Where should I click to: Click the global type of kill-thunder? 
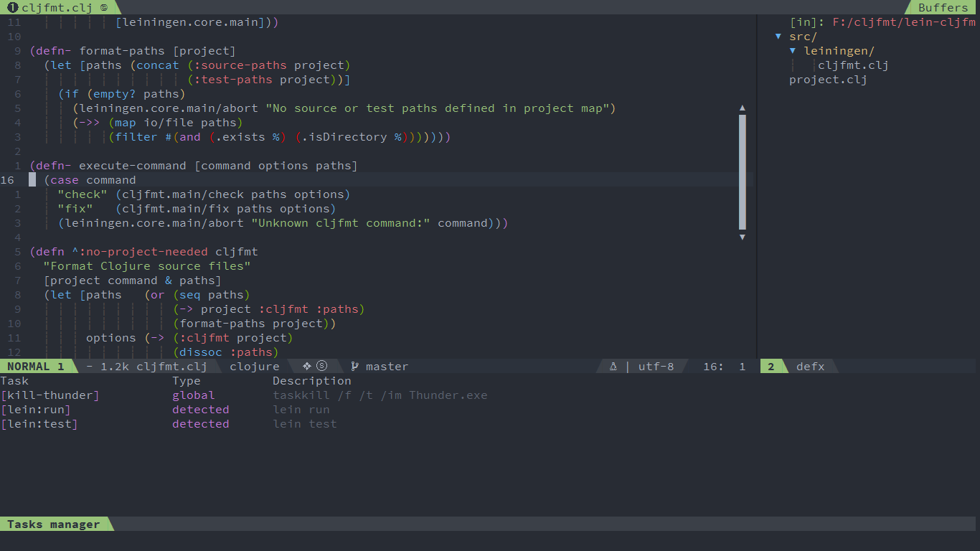[x=194, y=395]
